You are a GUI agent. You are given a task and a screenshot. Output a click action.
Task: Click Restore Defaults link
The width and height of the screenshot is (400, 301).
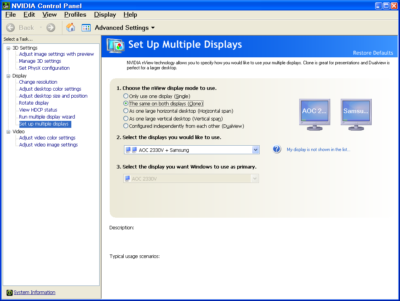pyautogui.click(x=373, y=53)
